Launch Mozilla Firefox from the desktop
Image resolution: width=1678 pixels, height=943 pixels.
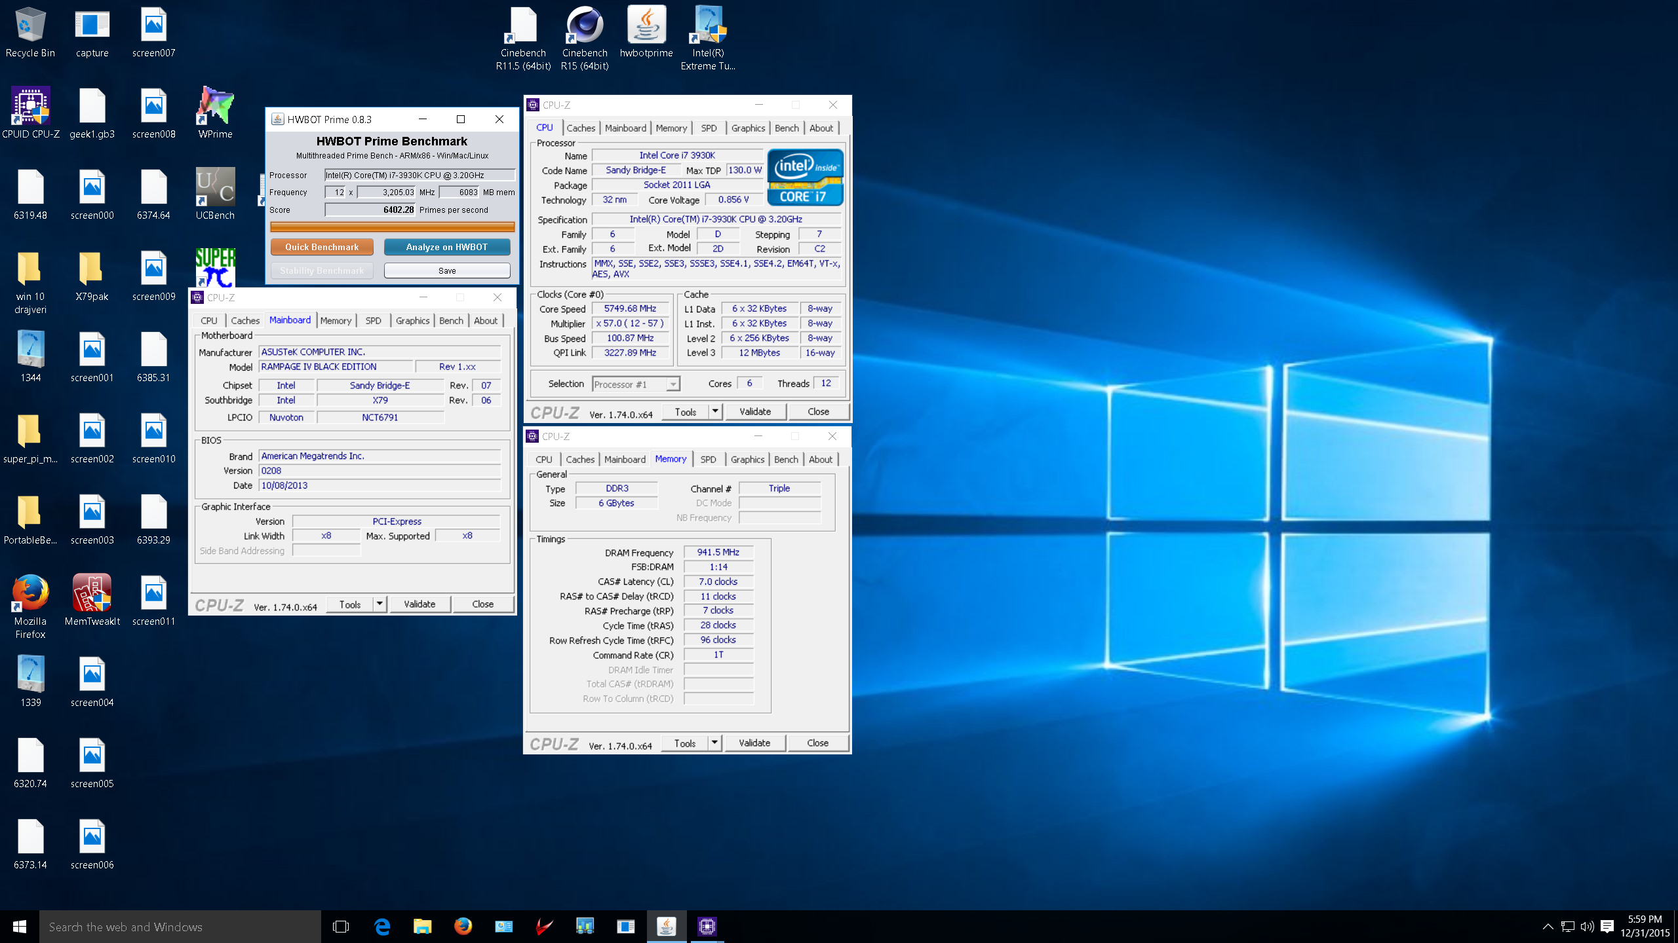point(30,606)
